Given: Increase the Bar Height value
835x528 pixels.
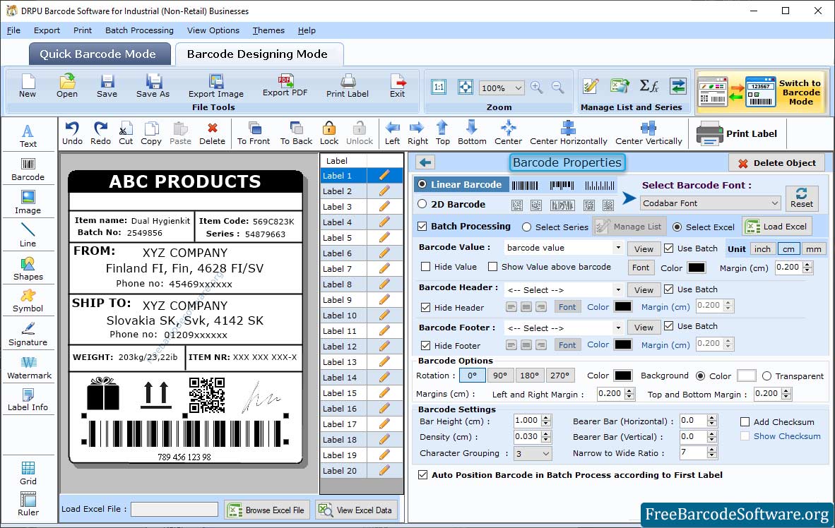Looking at the screenshot, I should [x=546, y=418].
